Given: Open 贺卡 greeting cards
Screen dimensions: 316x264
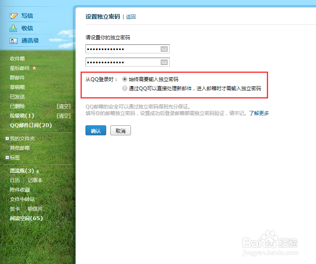Looking at the screenshot, I should point(15,209).
